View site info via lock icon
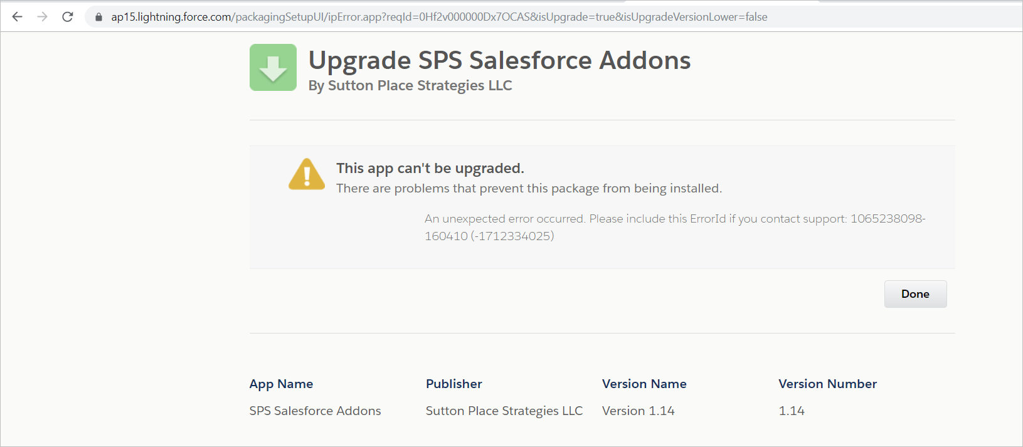Viewport: 1023px width, 447px height. (x=98, y=18)
